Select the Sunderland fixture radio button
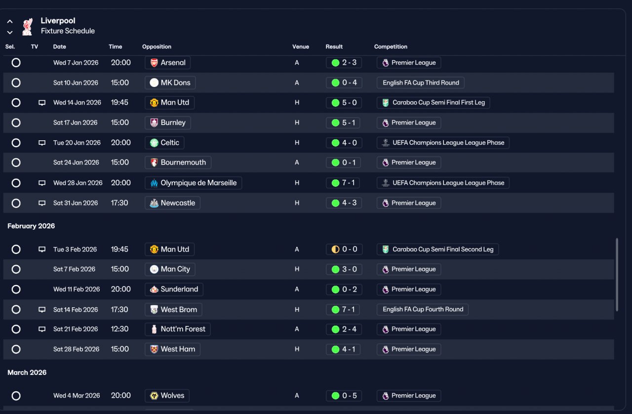632x414 pixels. (16, 290)
